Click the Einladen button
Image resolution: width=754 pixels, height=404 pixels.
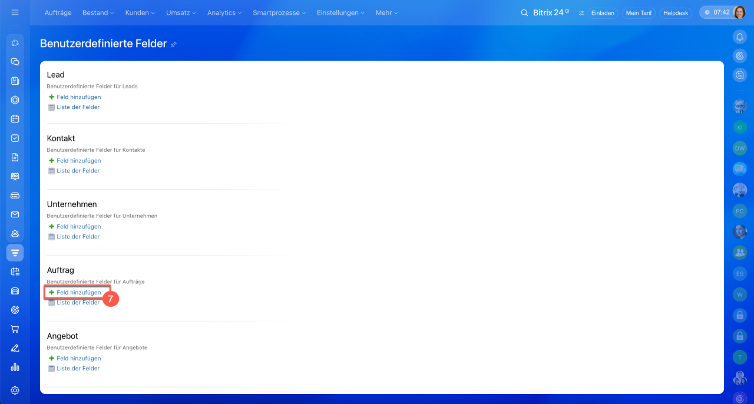(603, 13)
